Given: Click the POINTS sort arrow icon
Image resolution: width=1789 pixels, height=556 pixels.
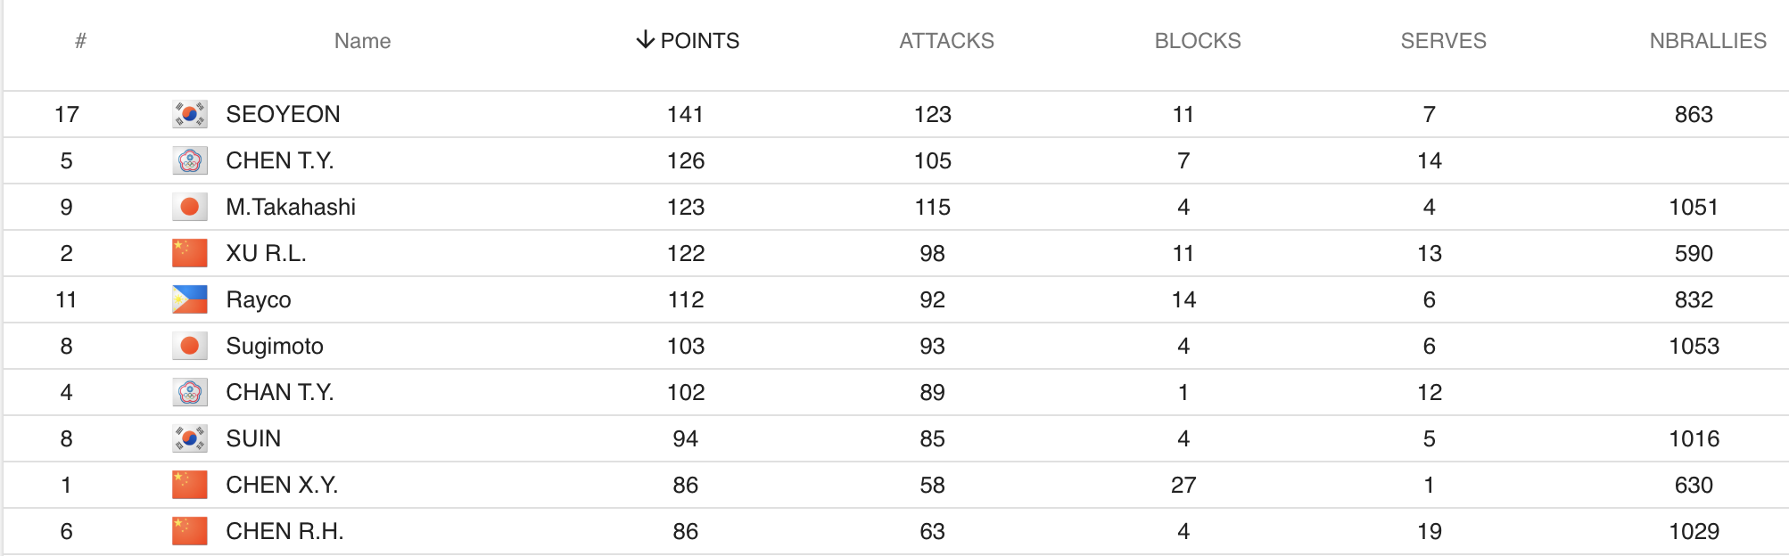Looking at the screenshot, I should coord(645,40).
